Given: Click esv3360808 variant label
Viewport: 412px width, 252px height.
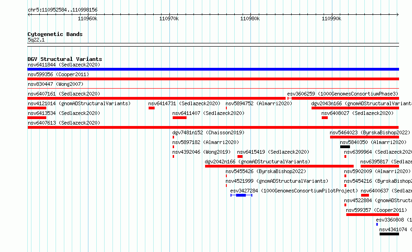Looking at the screenshot, I should point(394,220).
